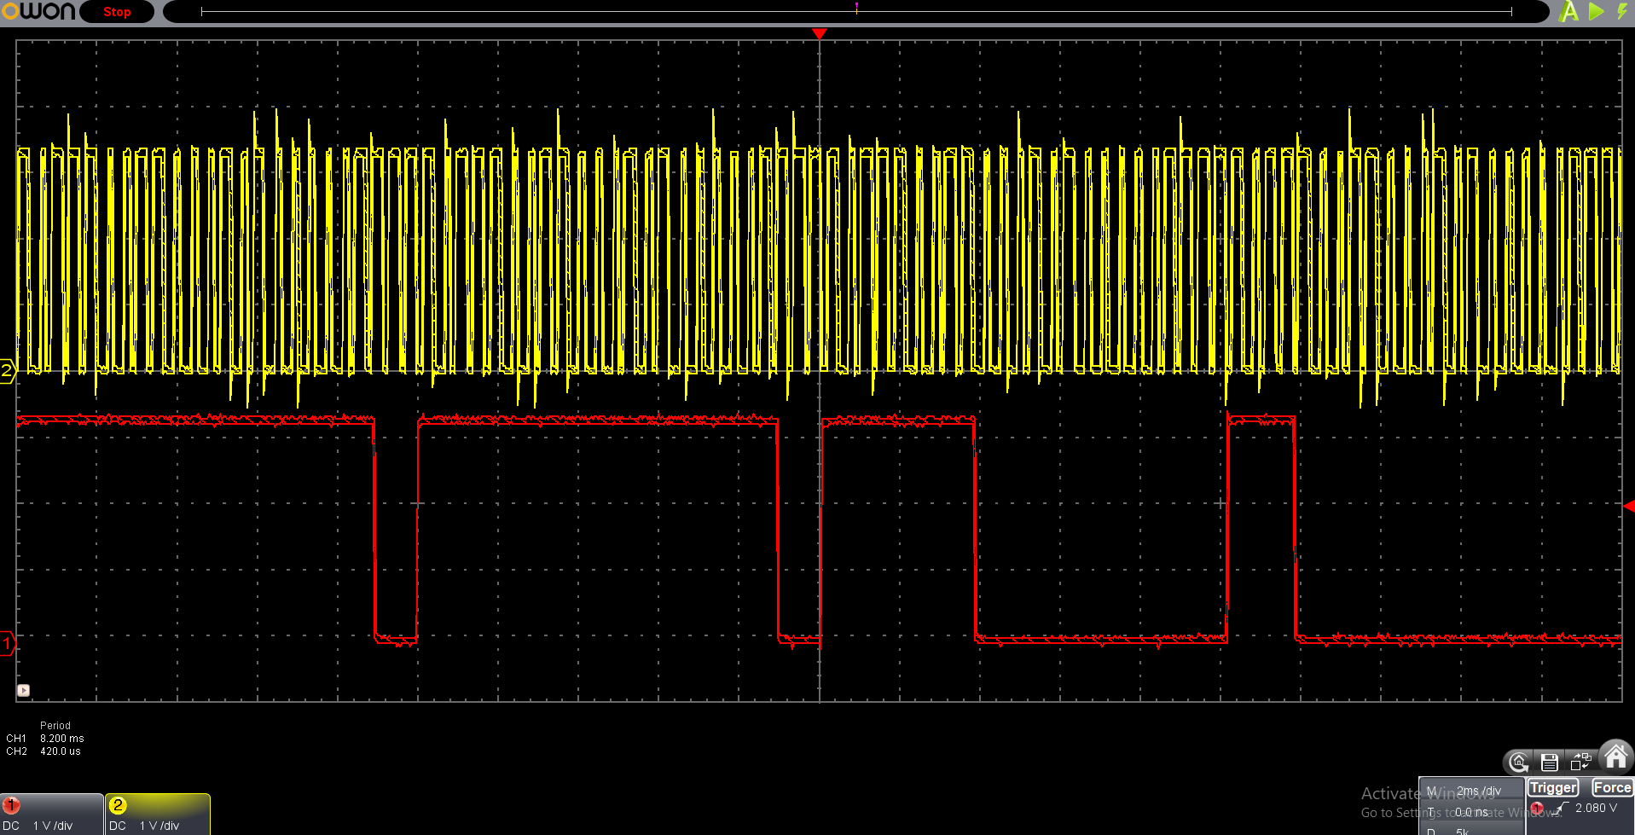The height and width of the screenshot is (835, 1635).
Task: Click the green run play icon
Action: [x=1597, y=11]
